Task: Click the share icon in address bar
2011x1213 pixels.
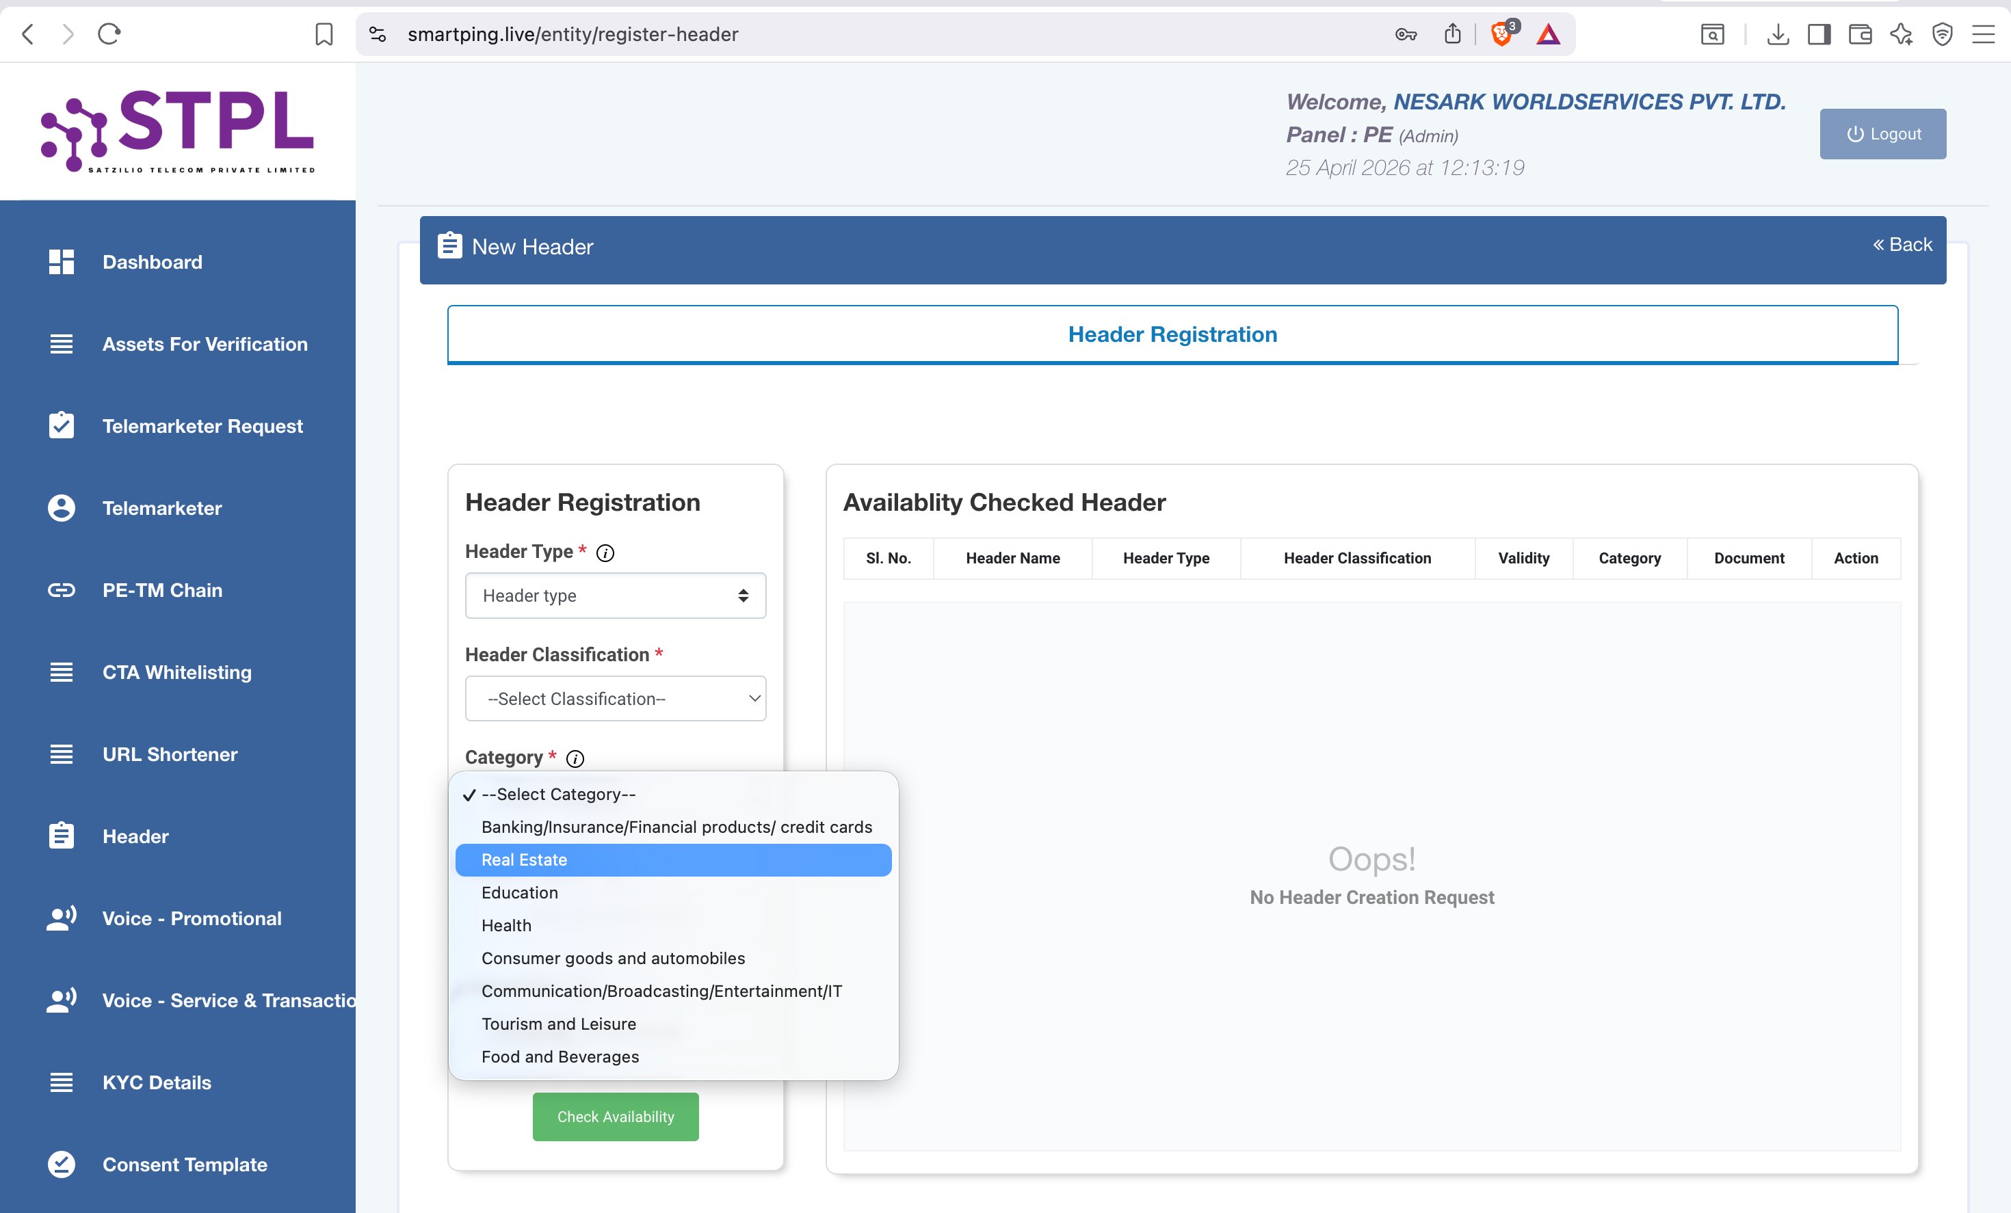Action: click(1452, 34)
